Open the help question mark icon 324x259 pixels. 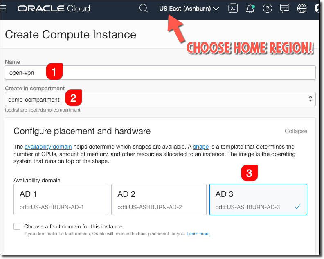[x=268, y=9]
